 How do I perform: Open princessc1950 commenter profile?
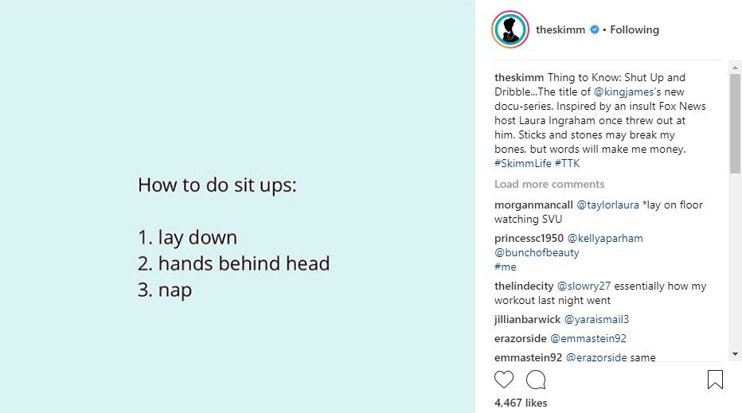tap(529, 238)
